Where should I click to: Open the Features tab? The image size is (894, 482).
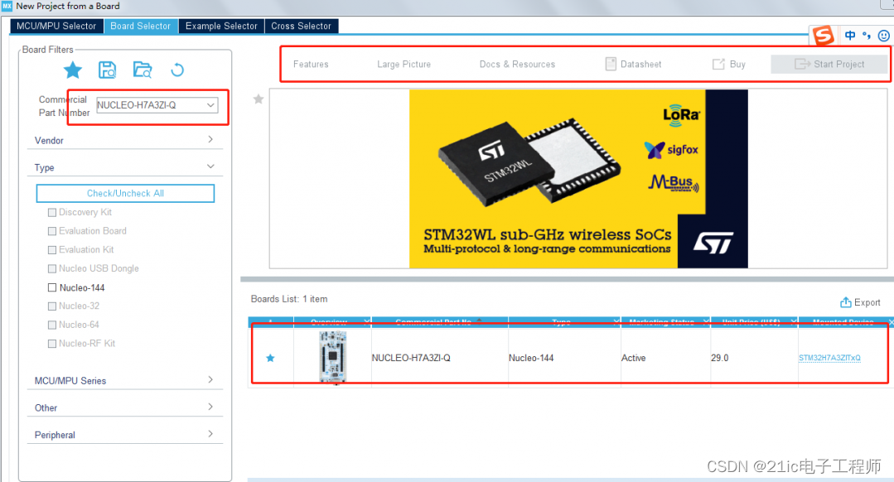(x=311, y=65)
